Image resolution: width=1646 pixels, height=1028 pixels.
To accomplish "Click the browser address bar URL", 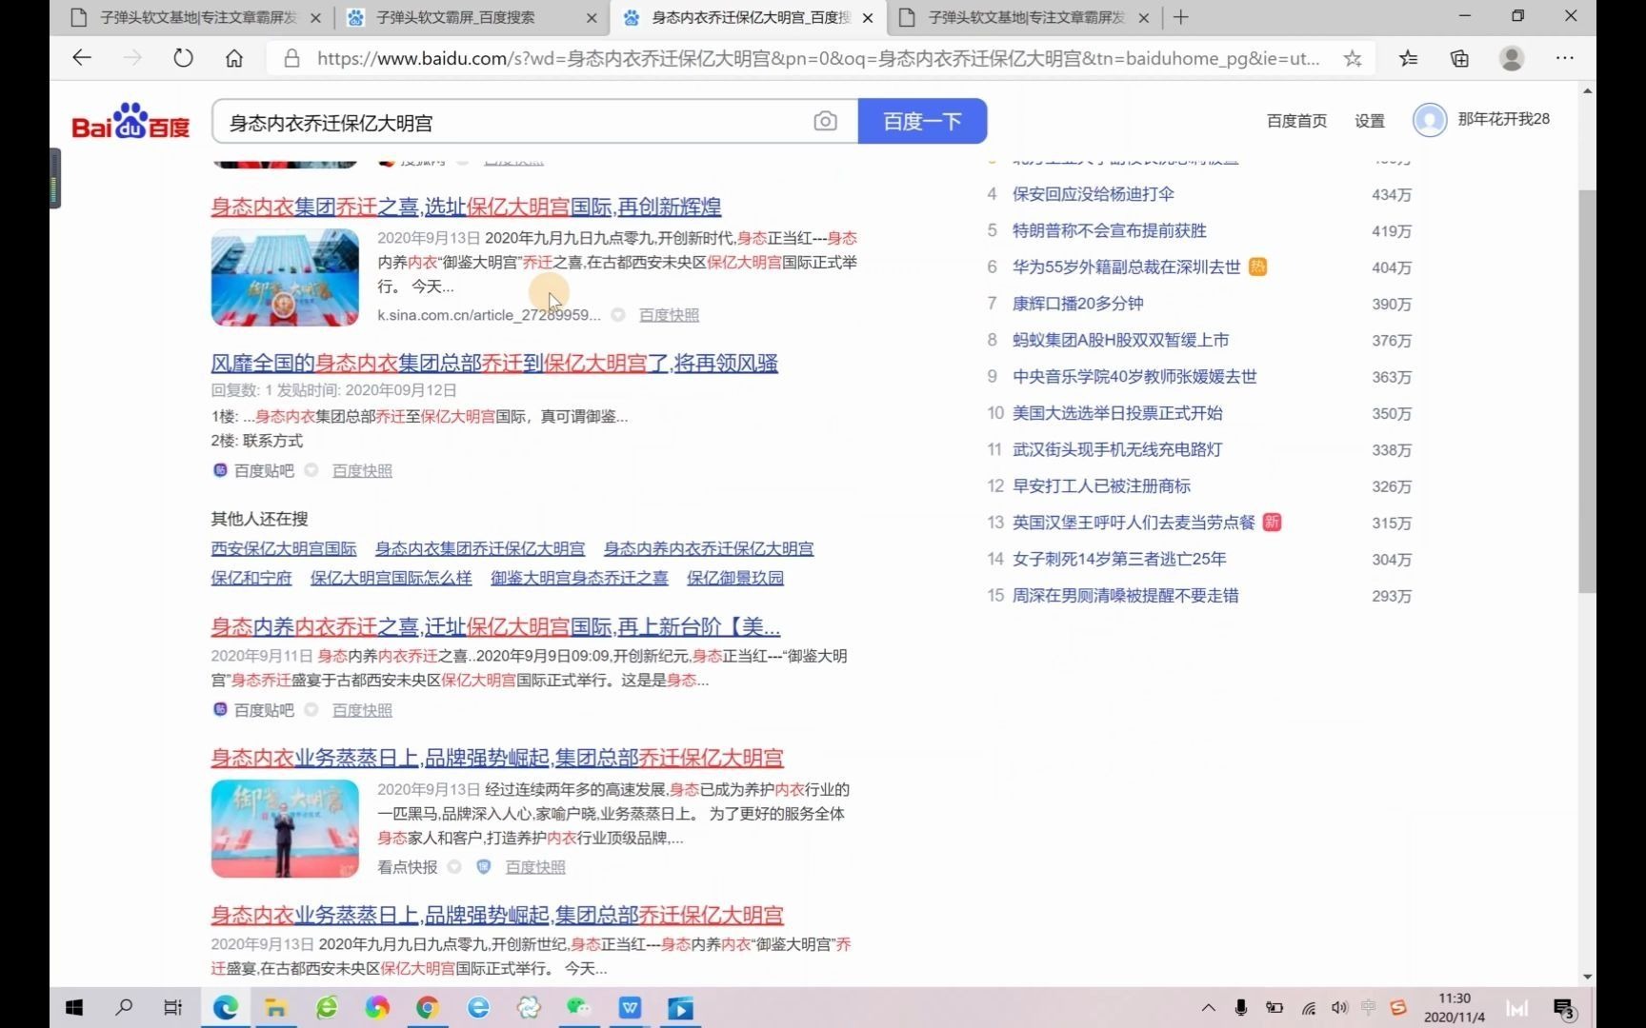I will coord(817,58).
